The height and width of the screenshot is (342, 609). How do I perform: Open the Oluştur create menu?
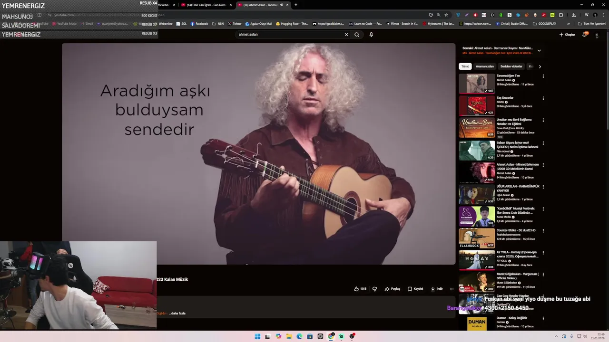tap(567, 35)
